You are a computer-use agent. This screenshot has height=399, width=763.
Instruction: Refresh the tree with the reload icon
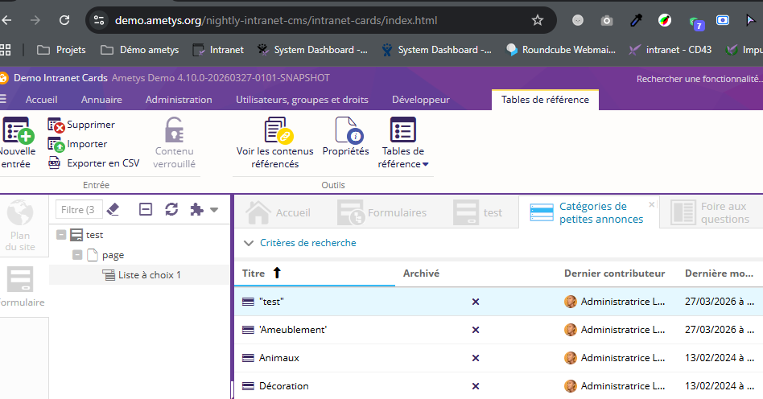[x=171, y=209]
